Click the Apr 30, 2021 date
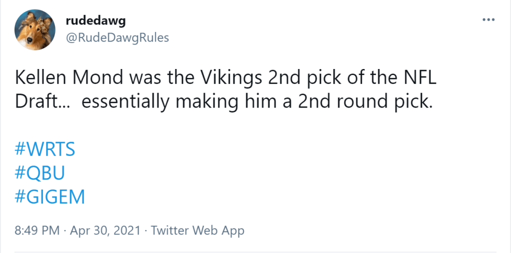 point(105,230)
